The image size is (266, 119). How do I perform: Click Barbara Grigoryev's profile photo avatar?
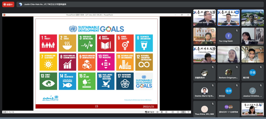pos(228,72)
